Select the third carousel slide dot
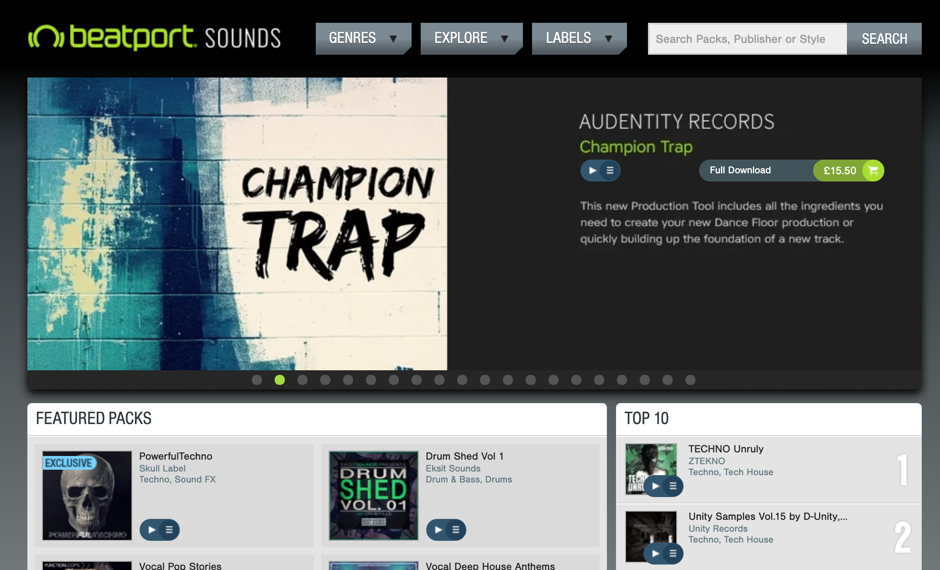This screenshot has height=570, width=940. 303,380
